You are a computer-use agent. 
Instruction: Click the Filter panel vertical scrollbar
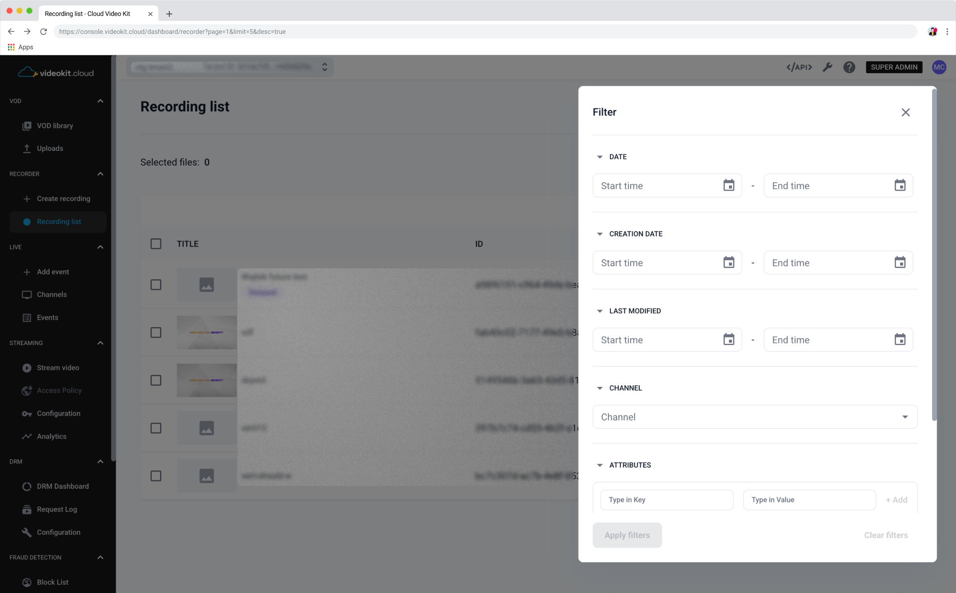(x=935, y=255)
